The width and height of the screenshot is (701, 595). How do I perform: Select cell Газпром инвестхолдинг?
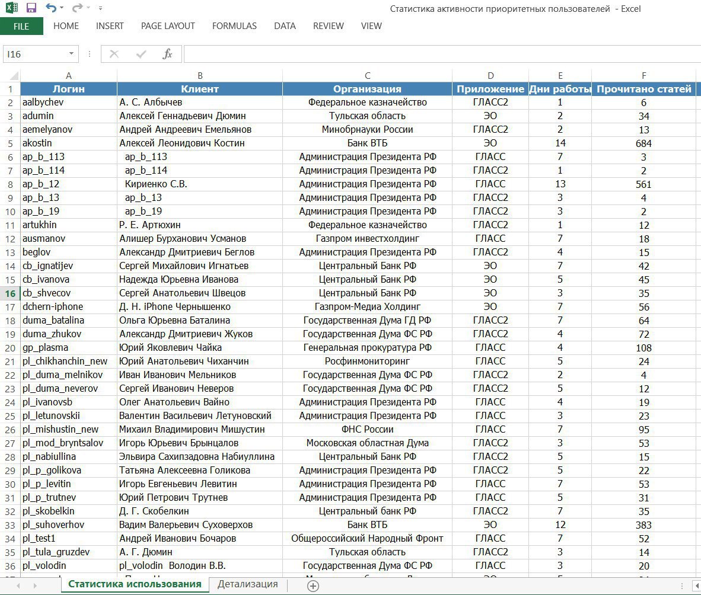(x=368, y=239)
